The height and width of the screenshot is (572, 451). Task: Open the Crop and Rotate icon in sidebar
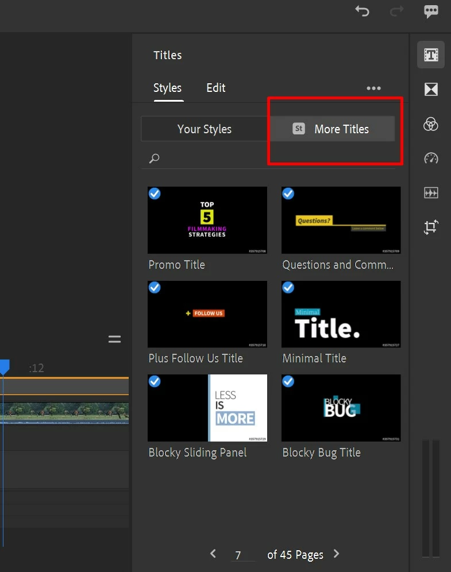click(431, 227)
